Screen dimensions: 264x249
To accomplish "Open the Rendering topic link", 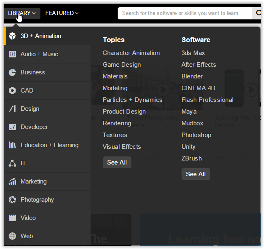I will click(117, 123).
